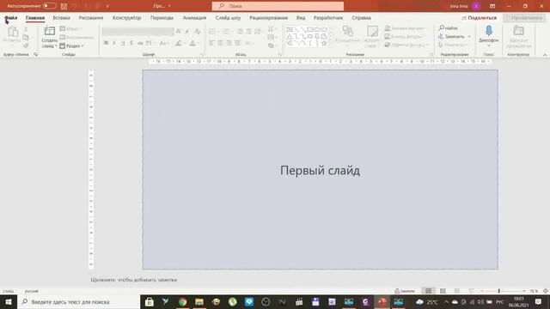
Task: Toggle the Заметки button in status bar
Action: pos(405,291)
